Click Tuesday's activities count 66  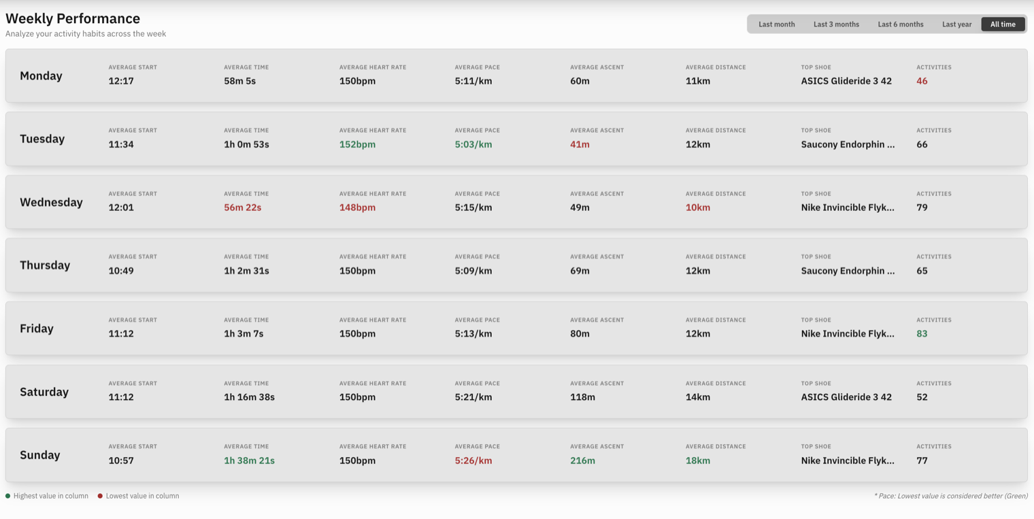[922, 144]
